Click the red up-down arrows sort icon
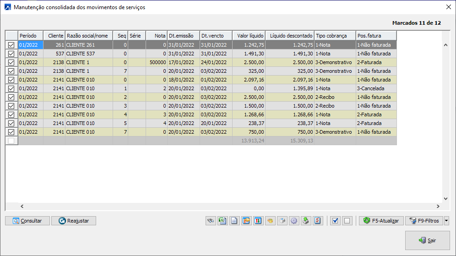The image size is (456, 256). point(258,221)
